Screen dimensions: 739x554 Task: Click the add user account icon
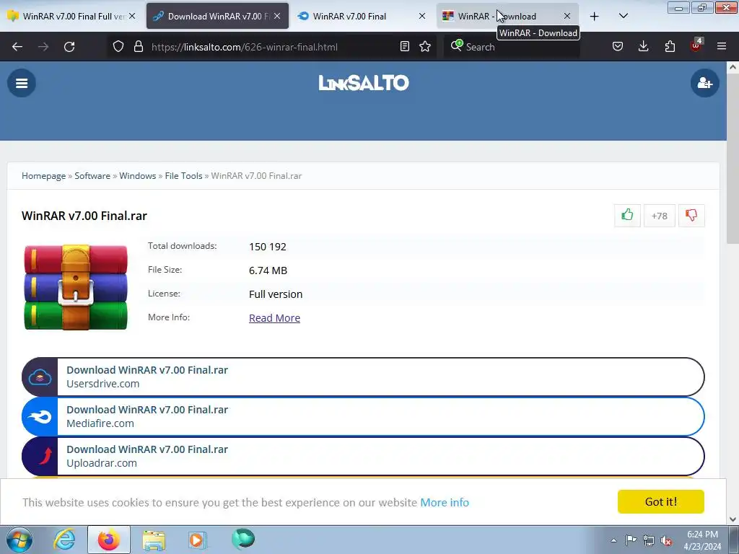coord(704,84)
